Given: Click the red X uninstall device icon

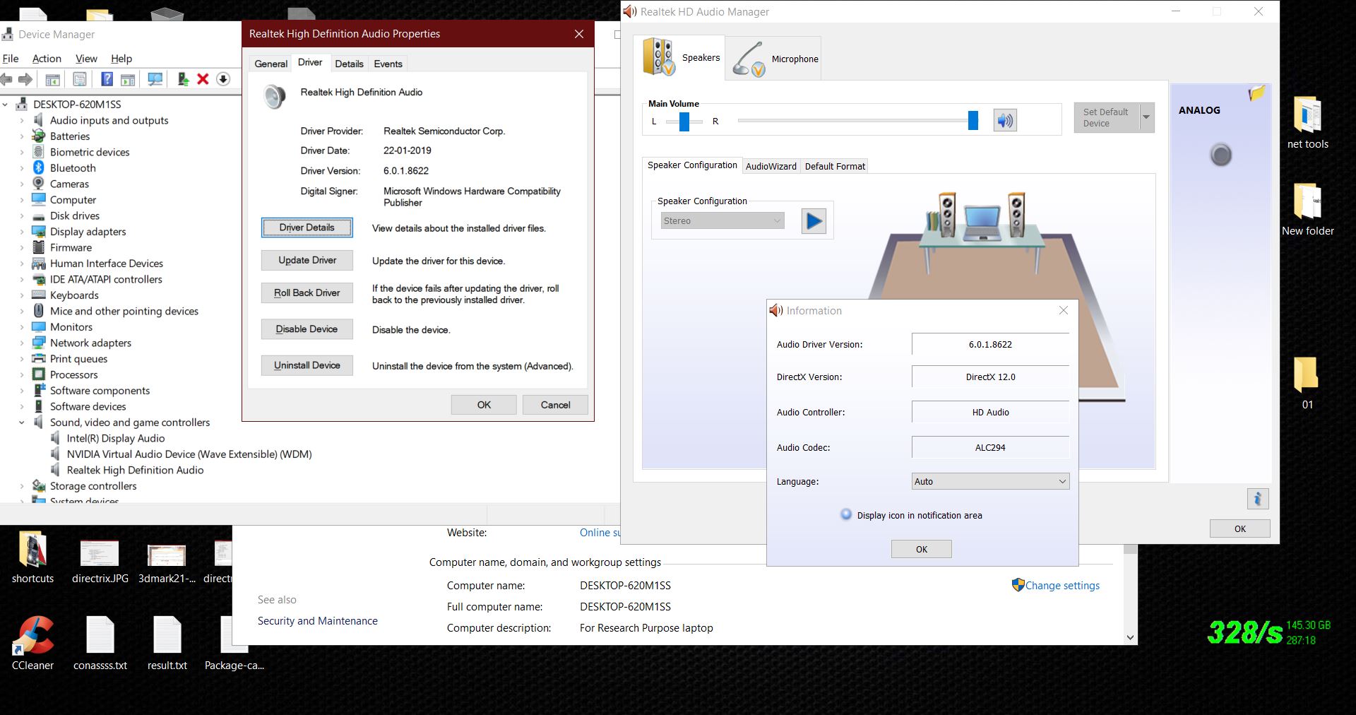Looking at the screenshot, I should [203, 79].
